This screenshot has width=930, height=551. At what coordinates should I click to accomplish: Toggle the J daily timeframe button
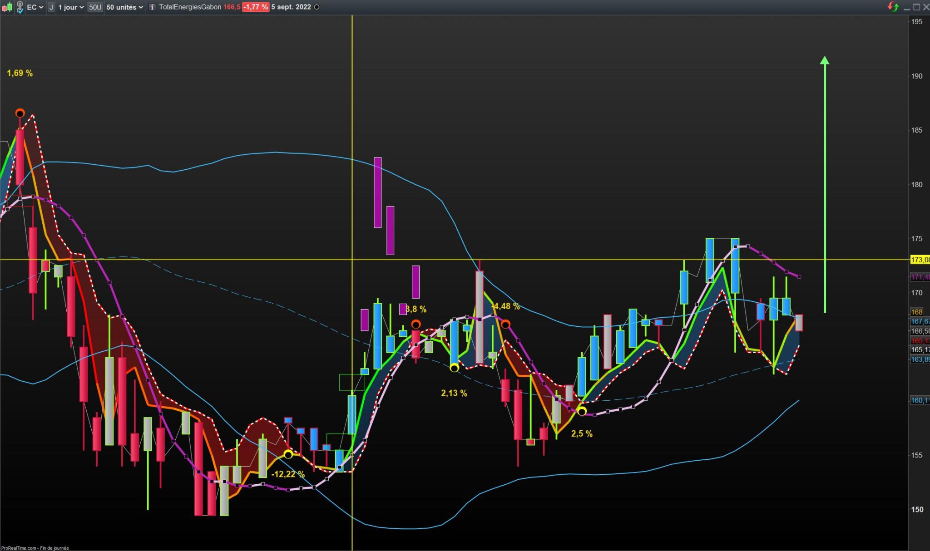click(x=51, y=7)
